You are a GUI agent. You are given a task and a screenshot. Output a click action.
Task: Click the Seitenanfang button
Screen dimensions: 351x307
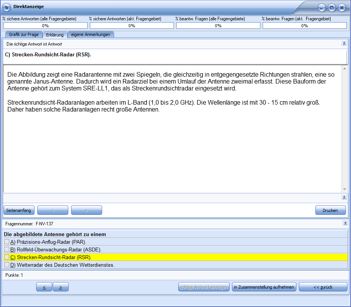click(x=19, y=210)
